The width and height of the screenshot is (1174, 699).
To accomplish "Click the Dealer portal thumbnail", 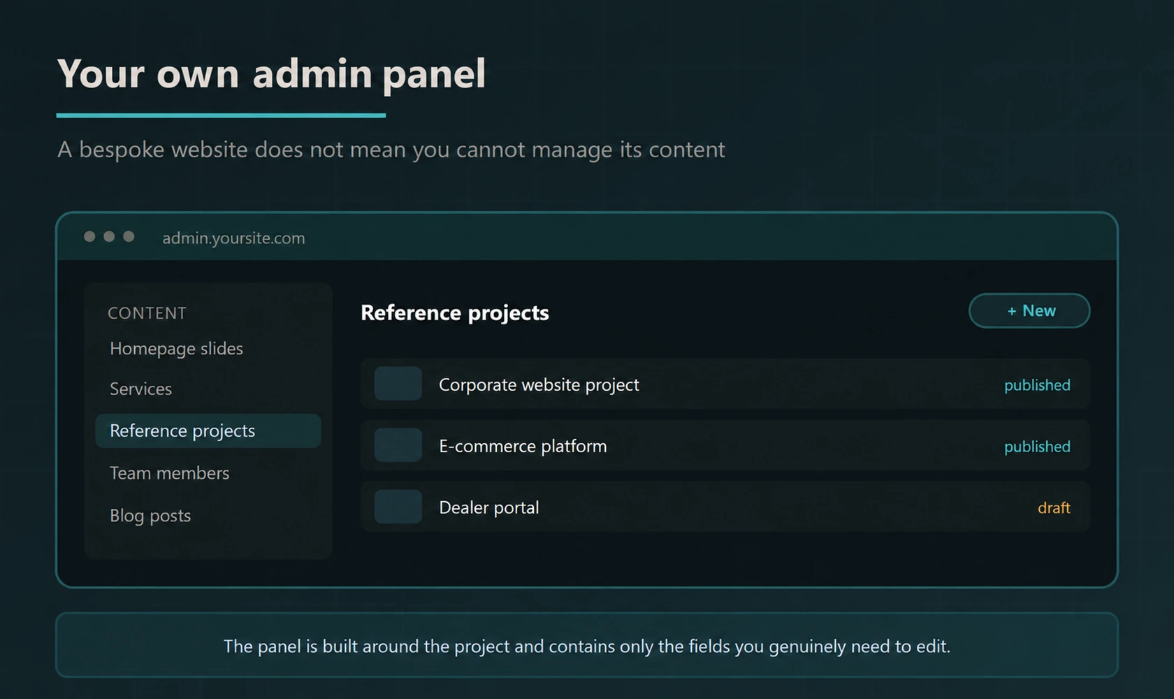I will [x=398, y=507].
